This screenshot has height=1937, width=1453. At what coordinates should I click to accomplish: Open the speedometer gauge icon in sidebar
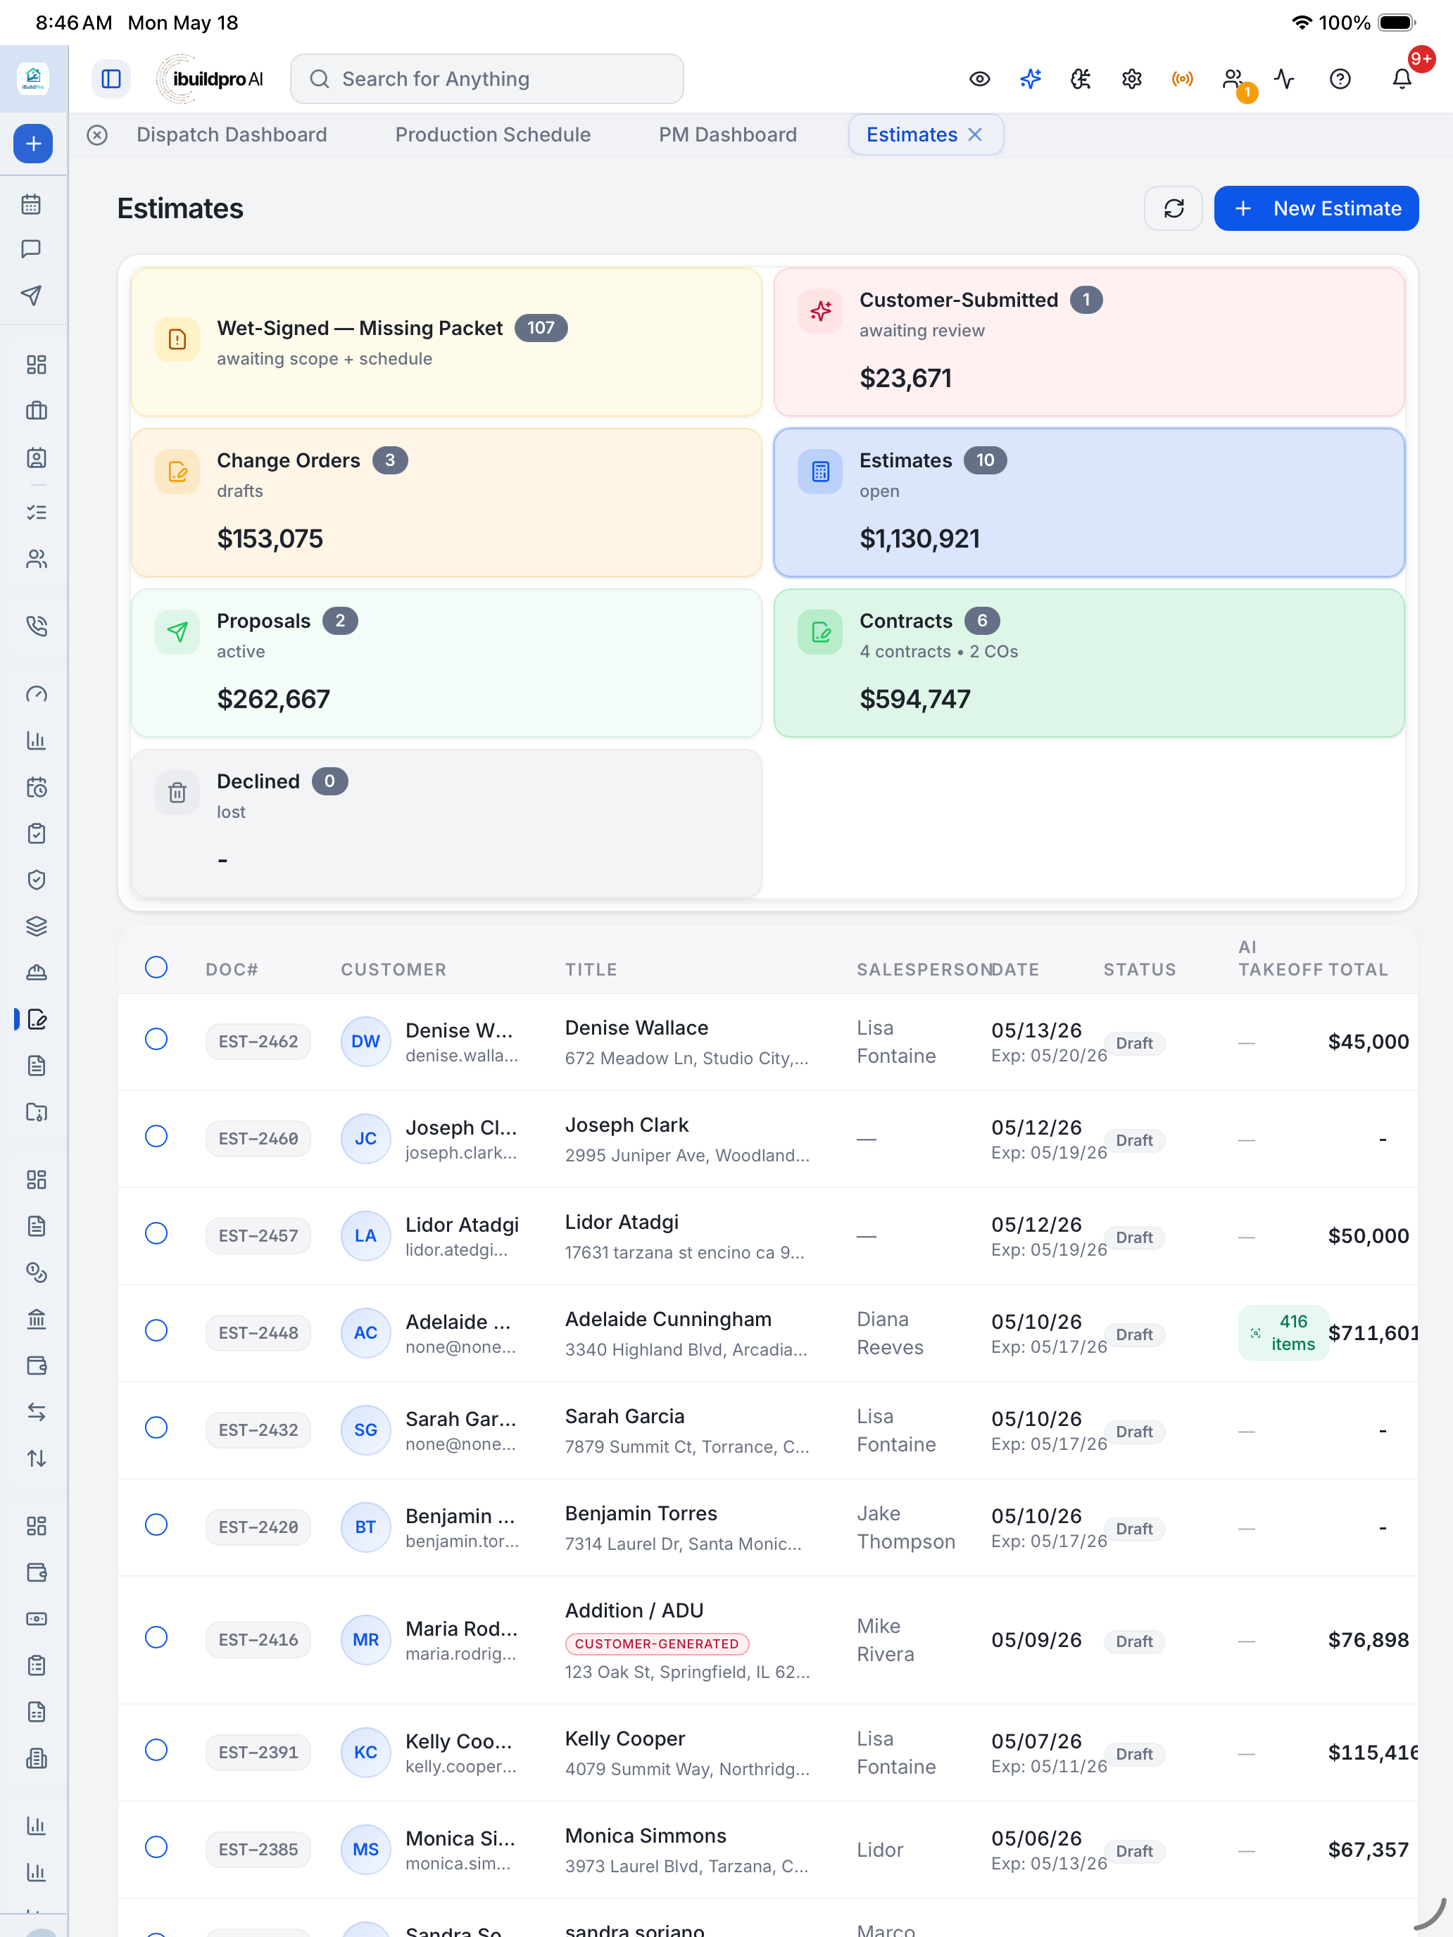pyautogui.click(x=36, y=695)
